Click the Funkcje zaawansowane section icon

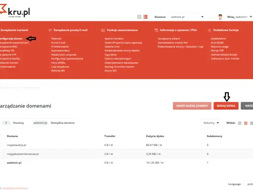[x=103, y=30]
